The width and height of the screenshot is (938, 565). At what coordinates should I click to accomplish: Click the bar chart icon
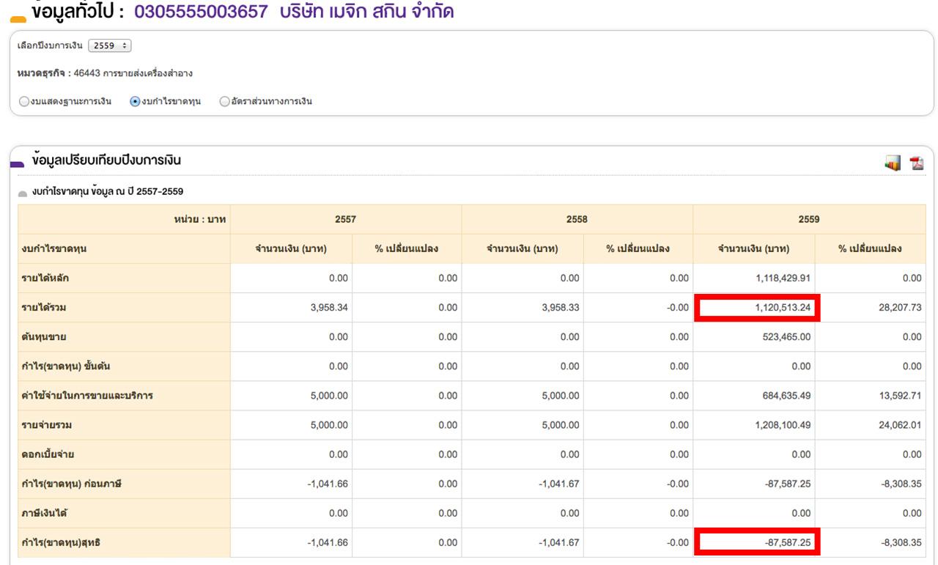click(893, 163)
